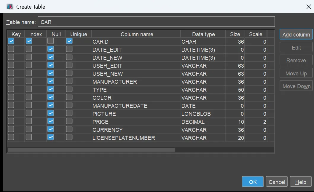This screenshot has width=314, height=192.
Task: Uncheck Null for MANUFACTUREDATE
Action: pyautogui.click(x=51, y=105)
